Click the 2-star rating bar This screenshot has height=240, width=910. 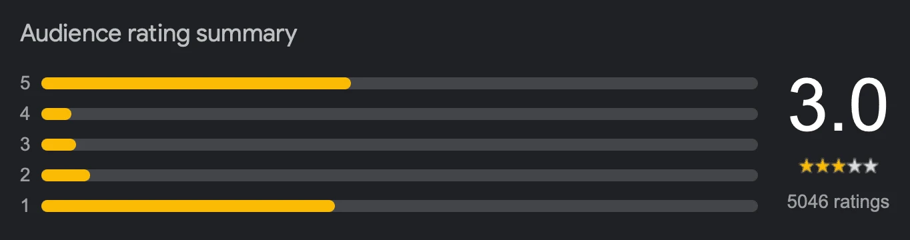pos(400,175)
